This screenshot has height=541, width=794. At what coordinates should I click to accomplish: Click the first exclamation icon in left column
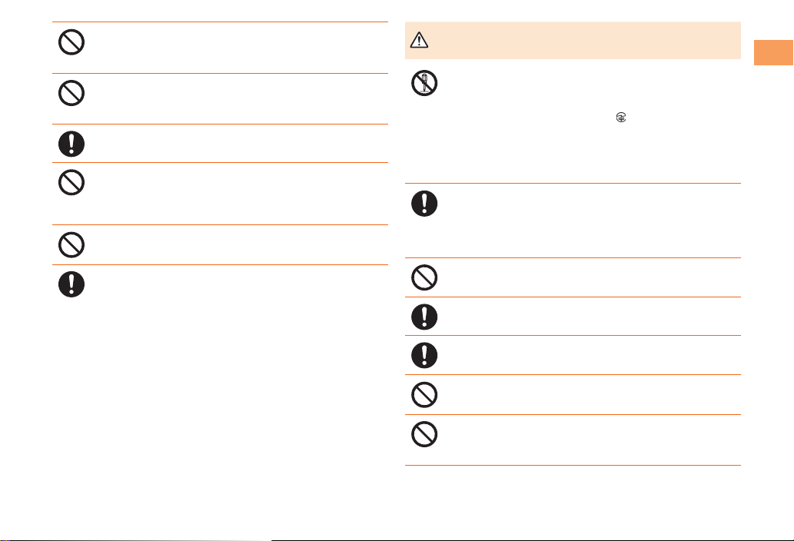[x=71, y=143]
